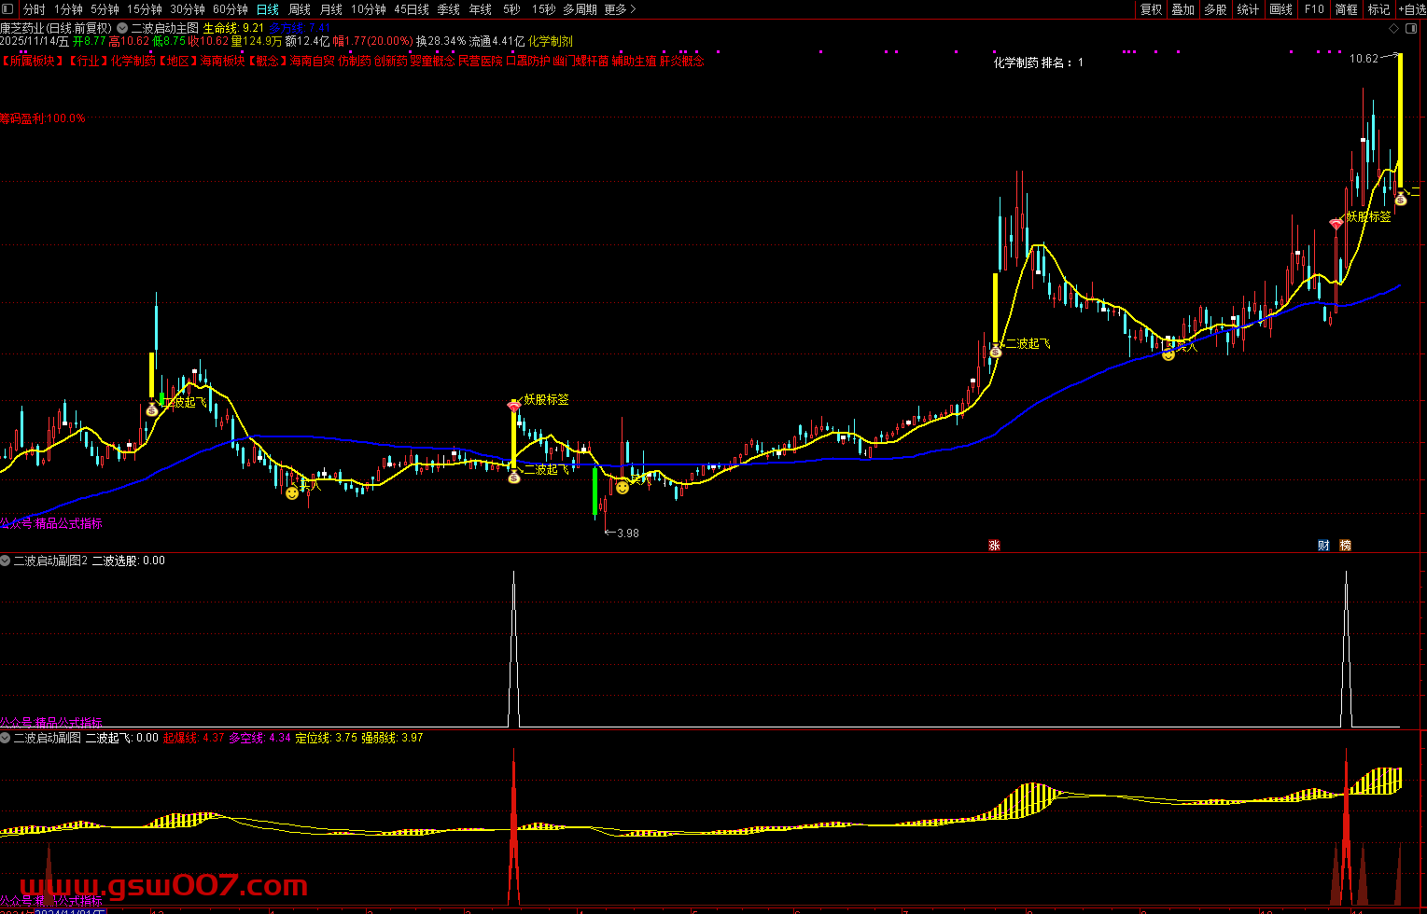
Task: Open the 更多 periods expander
Action: [620, 9]
